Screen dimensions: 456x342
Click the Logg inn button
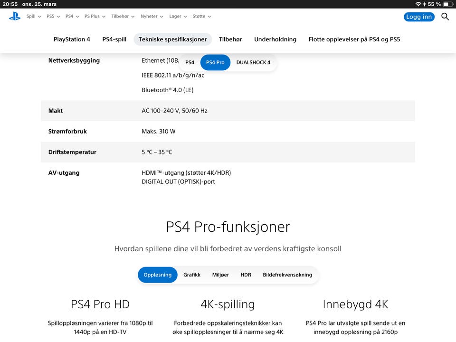pyautogui.click(x=419, y=17)
